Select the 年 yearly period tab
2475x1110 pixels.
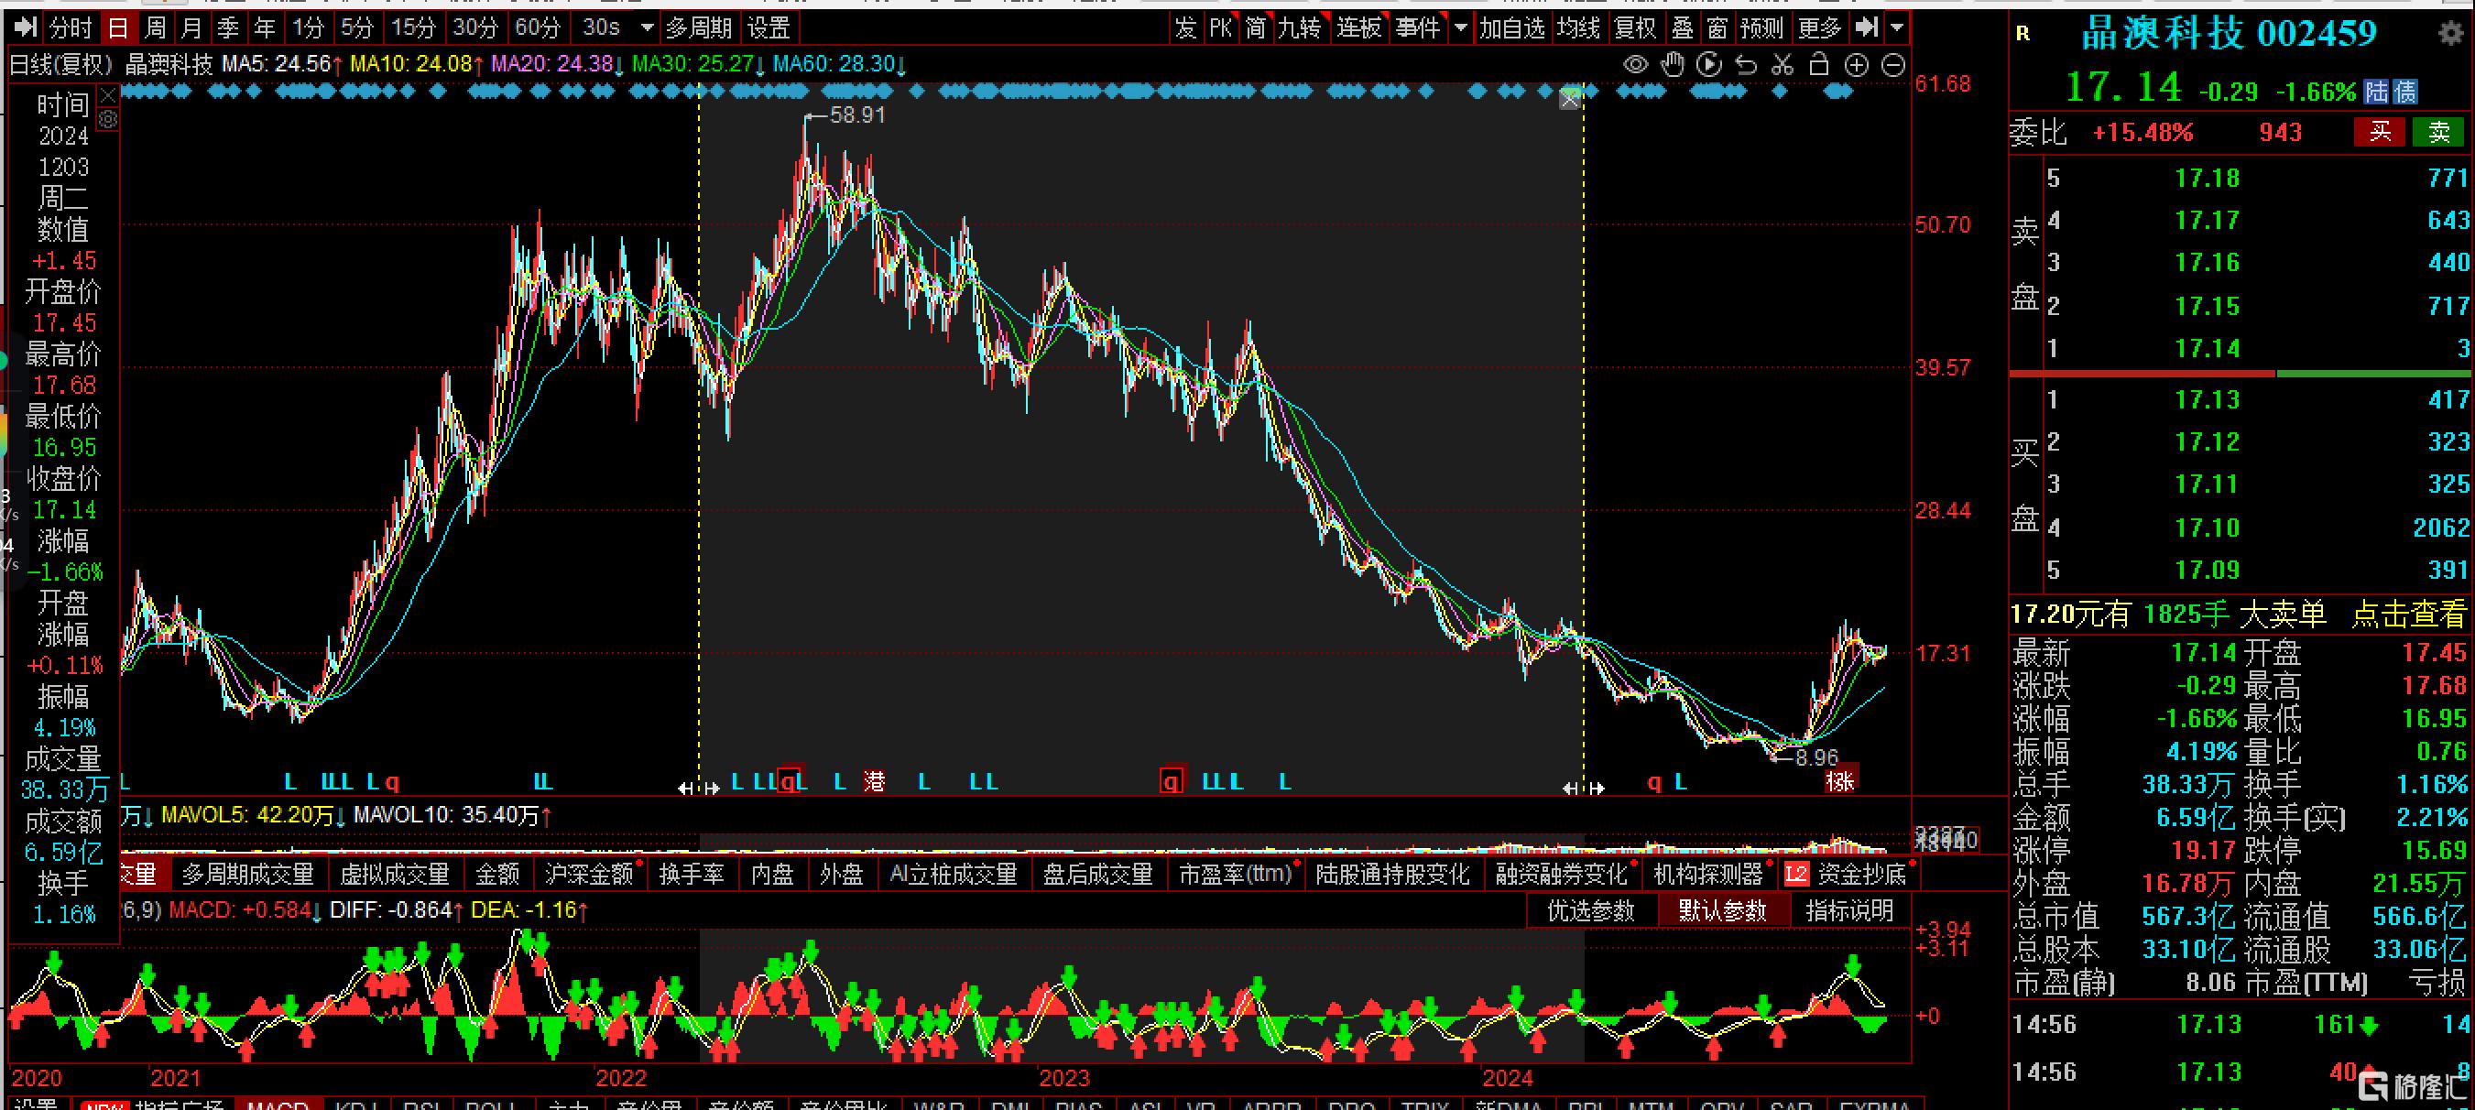264,27
